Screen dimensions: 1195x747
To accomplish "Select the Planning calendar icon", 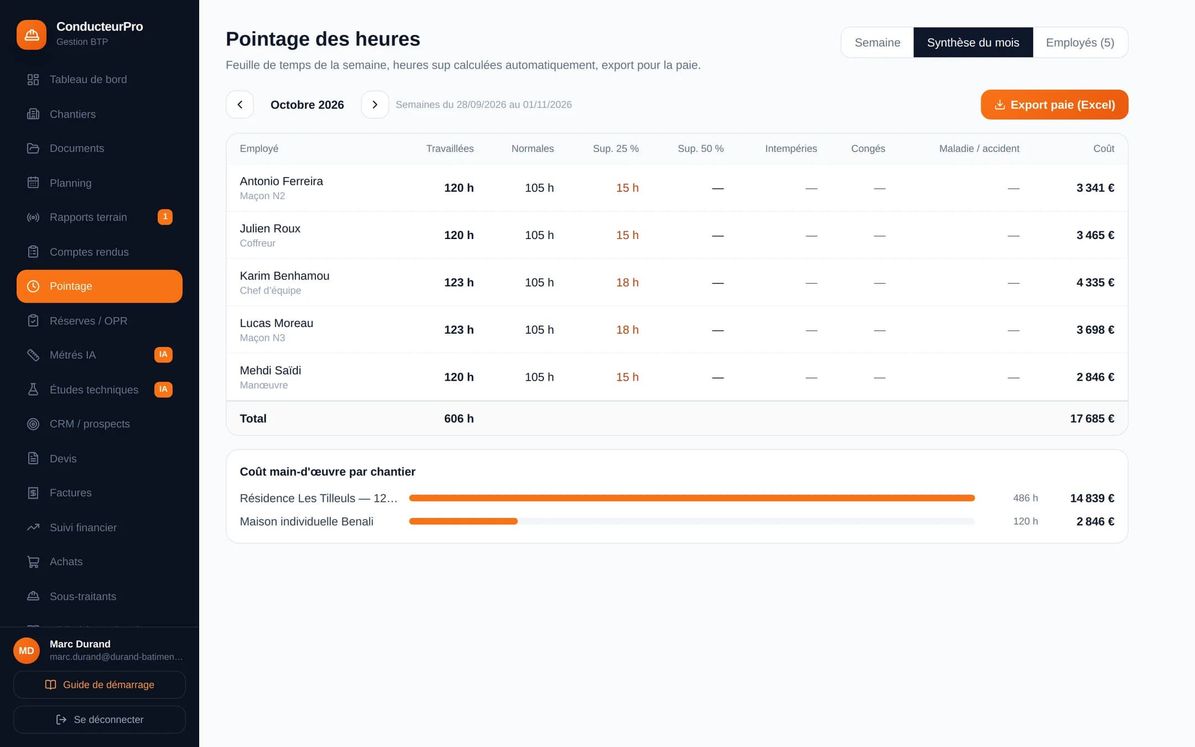I will pyautogui.click(x=33, y=183).
